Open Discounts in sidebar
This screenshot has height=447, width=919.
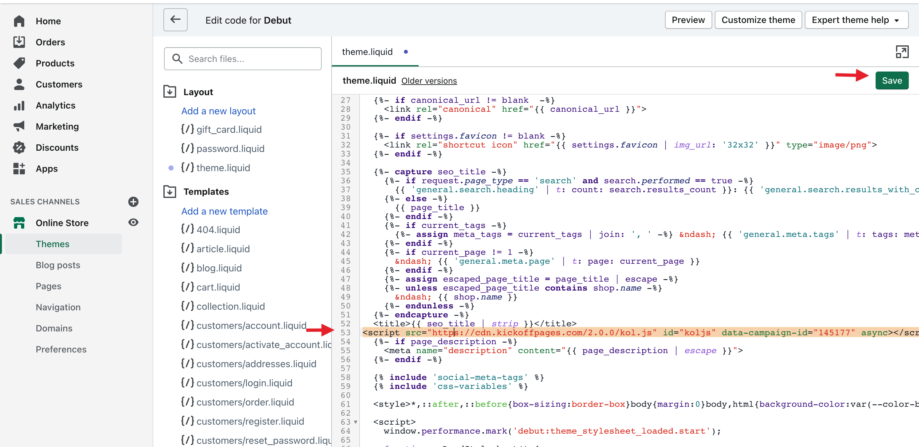pos(57,148)
